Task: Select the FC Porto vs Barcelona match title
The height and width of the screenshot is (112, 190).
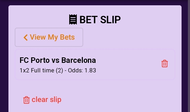Action: [x=58, y=60]
